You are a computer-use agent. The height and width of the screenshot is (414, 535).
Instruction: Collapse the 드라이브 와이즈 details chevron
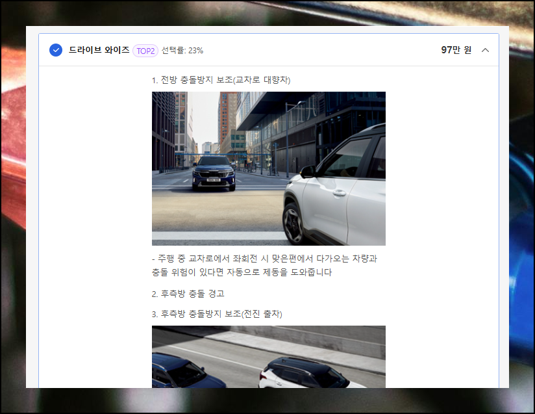485,50
